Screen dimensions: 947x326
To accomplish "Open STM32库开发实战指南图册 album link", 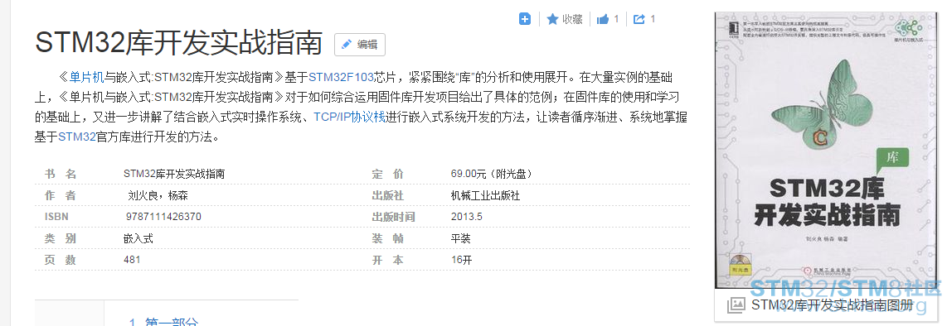I will point(832,305).
